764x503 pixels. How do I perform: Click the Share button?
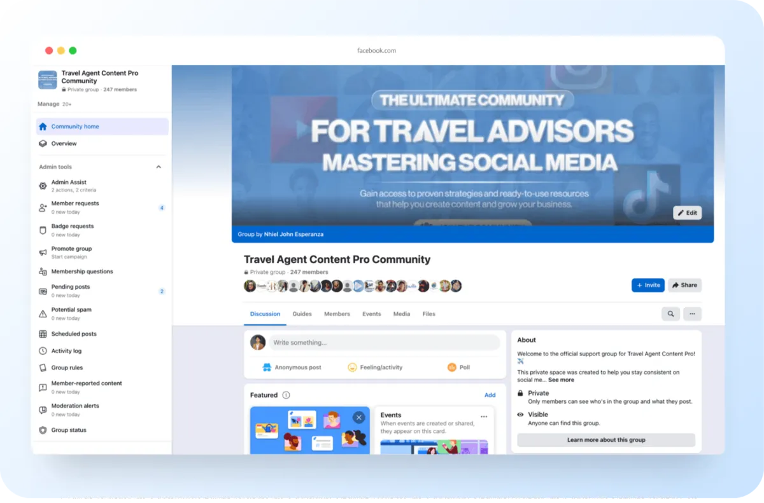coord(684,286)
